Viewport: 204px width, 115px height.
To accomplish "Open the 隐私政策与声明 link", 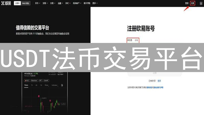I will 158,87.
